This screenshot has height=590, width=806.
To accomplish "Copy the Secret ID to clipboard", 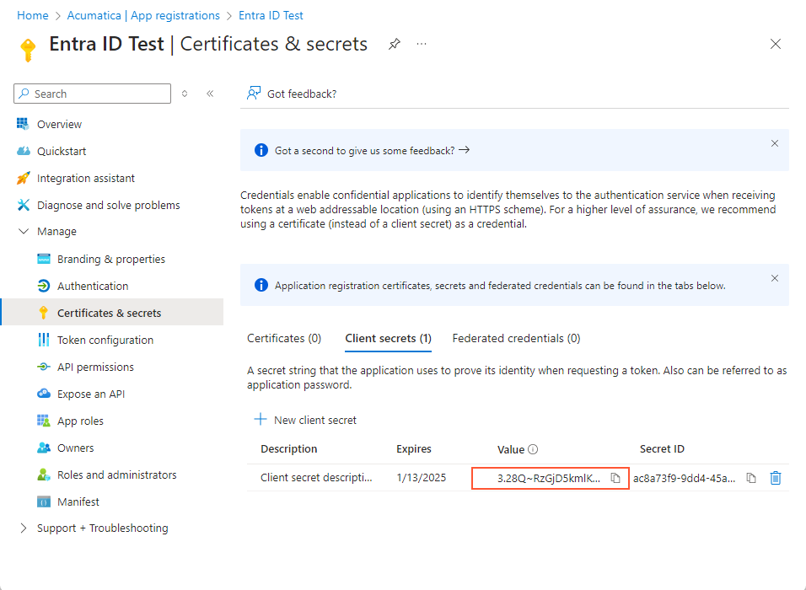I will pos(751,478).
